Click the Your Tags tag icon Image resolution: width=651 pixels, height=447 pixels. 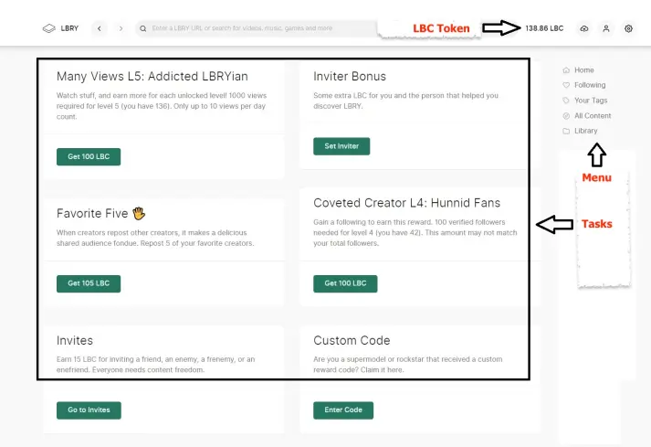[566, 101]
